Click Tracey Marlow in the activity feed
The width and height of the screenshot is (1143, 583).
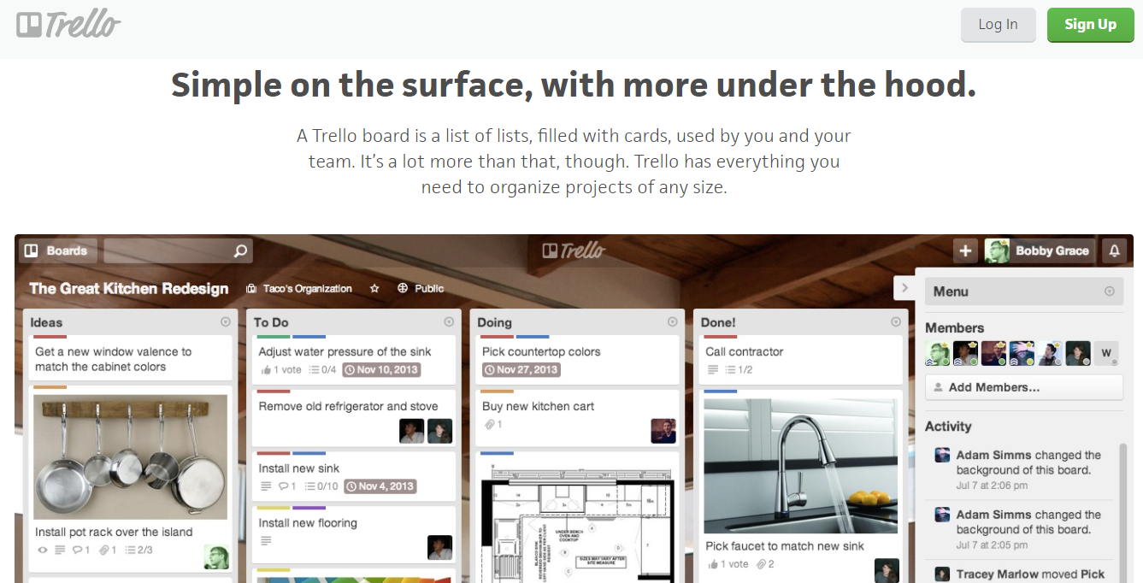point(998,574)
